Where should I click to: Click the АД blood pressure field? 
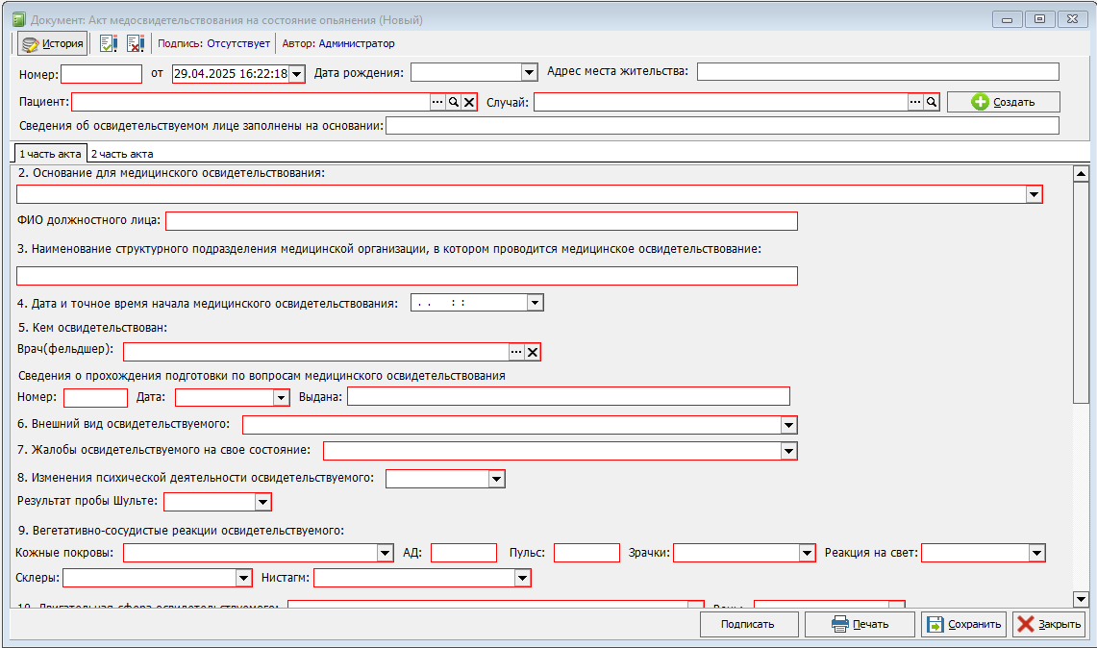point(463,553)
